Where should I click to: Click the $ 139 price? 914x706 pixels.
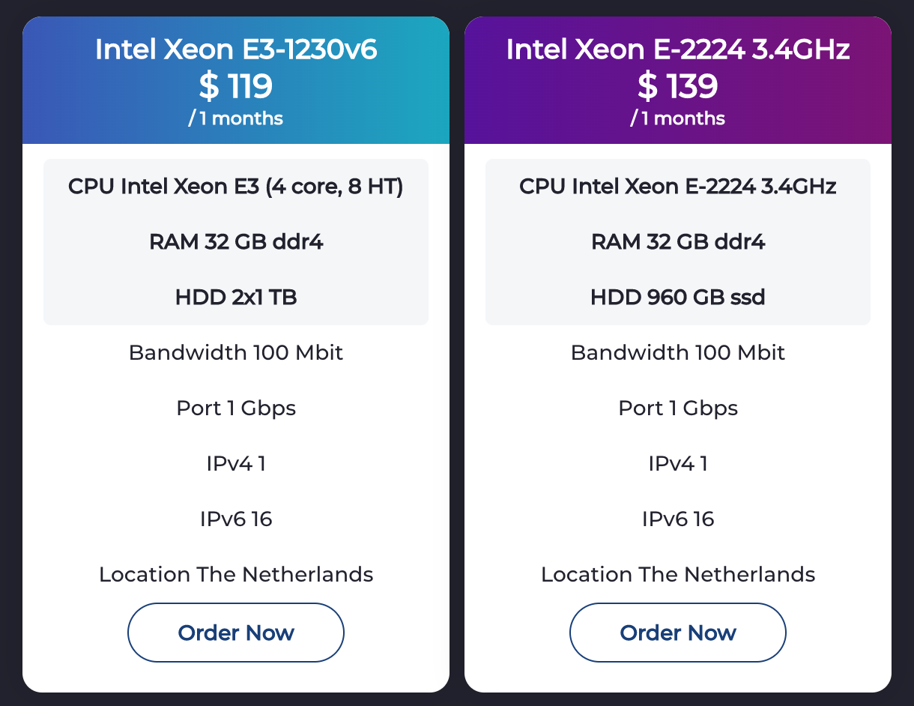pyautogui.click(x=678, y=86)
